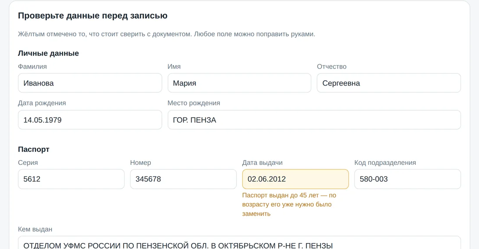Edit the Имя field with Мария
The height and width of the screenshot is (249, 479).
239,83
